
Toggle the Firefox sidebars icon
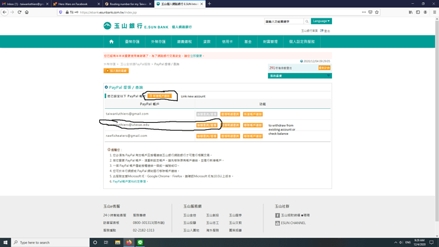[x=418, y=12]
